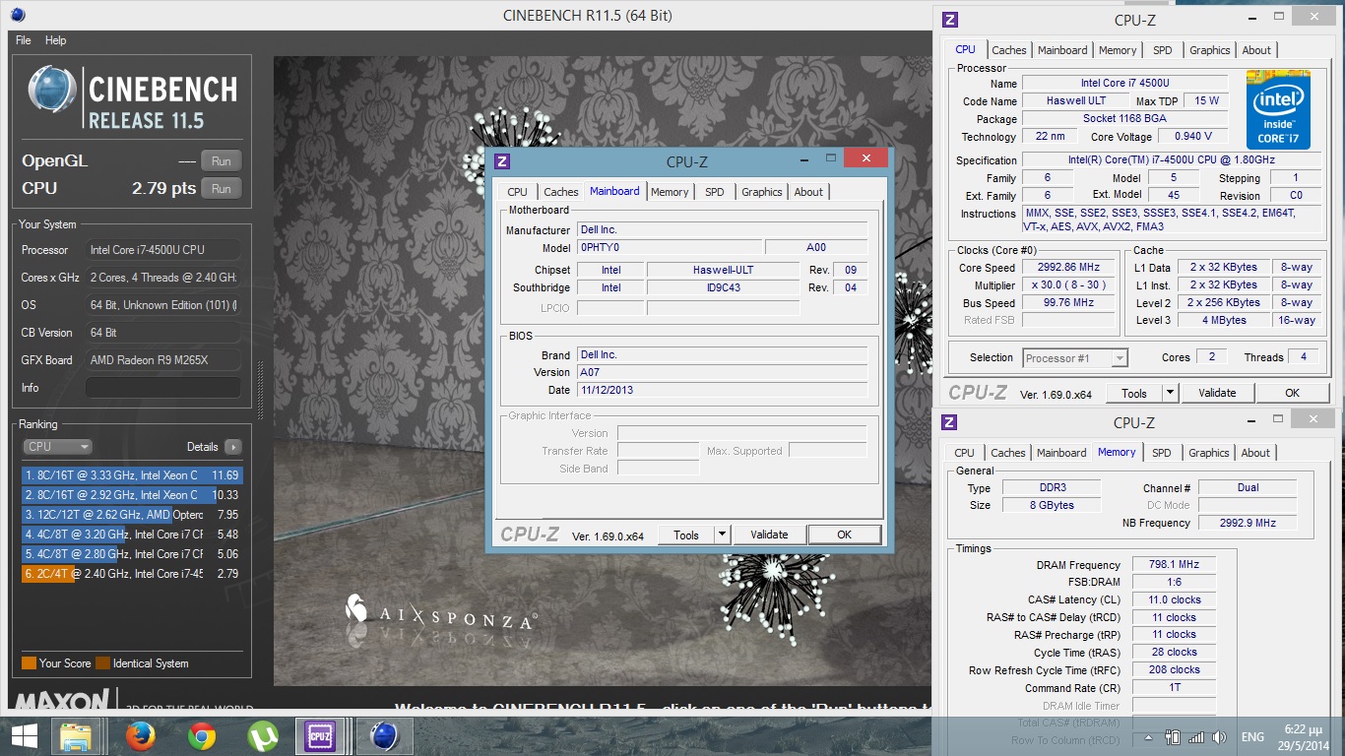This screenshot has width=1345, height=756.
Task: Click the Z icon in the top-right CPU-Z title bar
Action: click(x=950, y=19)
